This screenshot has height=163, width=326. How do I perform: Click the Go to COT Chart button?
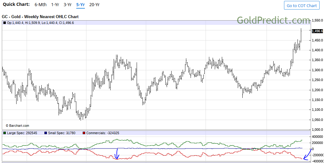click(301, 6)
